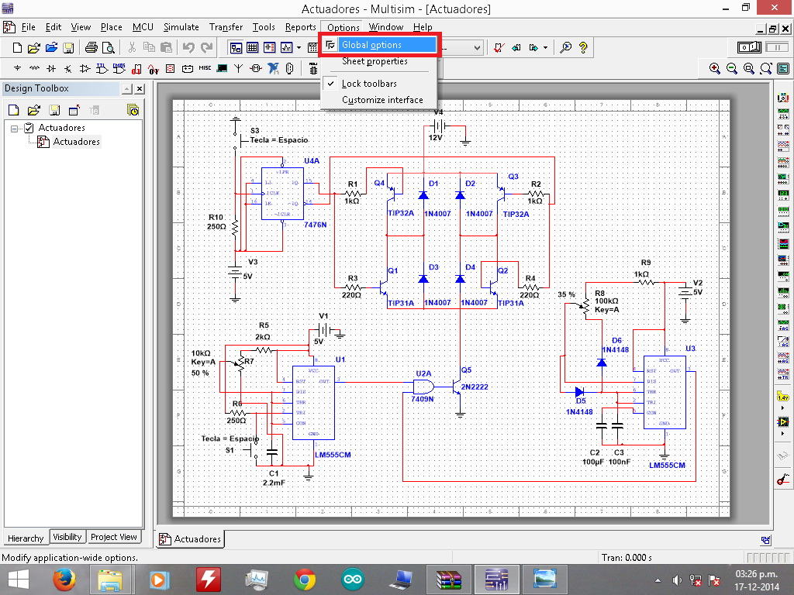Image resolution: width=794 pixels, height=595 pixels.
Task: Select the Actuadores schematic sheet in tree
Action: [x=76, y=142]
